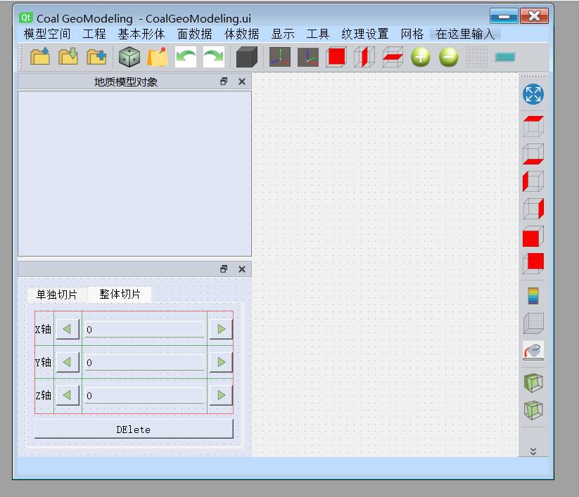The image size is (579, 497).
Task: Click the dark solid cube toolbar icon
Action: point(246,57)
